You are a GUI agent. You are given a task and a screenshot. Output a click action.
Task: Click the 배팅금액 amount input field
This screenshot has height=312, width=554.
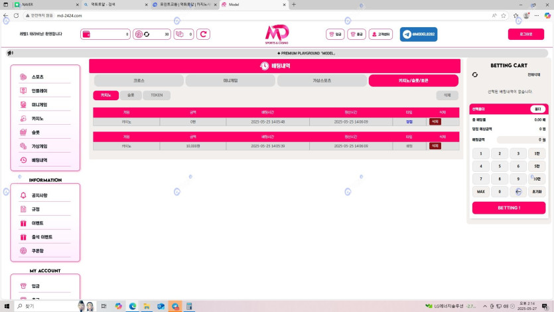(521, 140)
